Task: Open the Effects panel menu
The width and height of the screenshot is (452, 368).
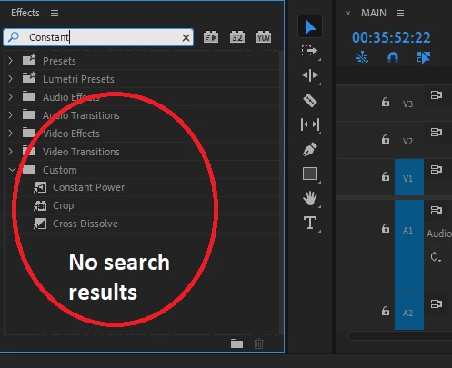Action: click(x=55, y=13)
